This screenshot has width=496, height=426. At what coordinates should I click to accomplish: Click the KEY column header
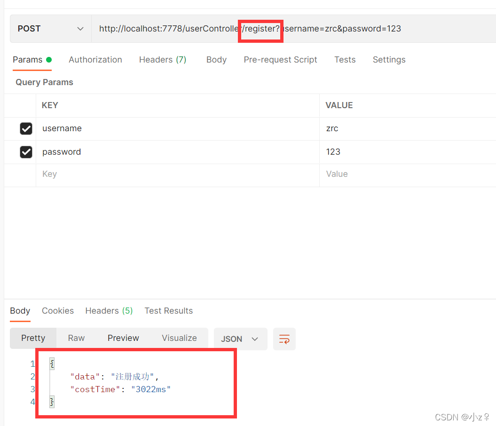[x=50, y=105]
